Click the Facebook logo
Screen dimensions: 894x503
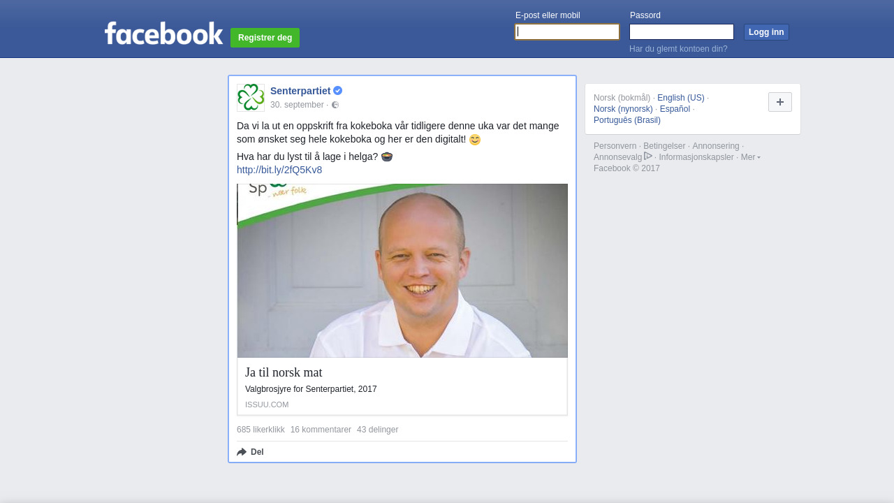pyautogui.click(x=163, y=33)
